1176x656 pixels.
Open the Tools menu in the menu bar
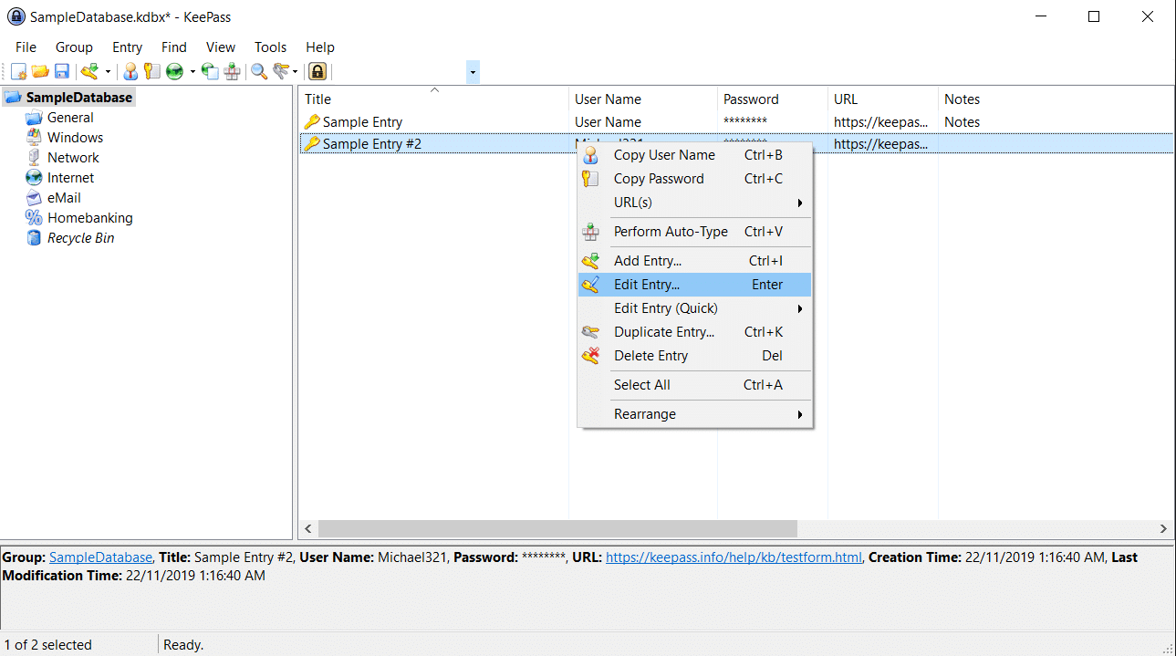click(270, 47)
